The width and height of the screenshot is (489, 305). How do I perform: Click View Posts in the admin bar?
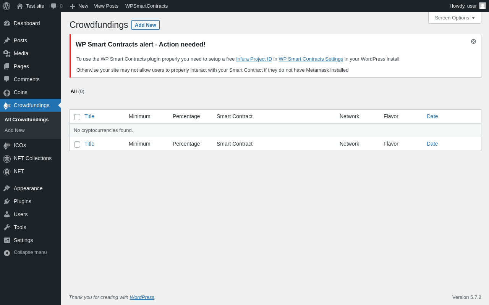tap(106, 6)
